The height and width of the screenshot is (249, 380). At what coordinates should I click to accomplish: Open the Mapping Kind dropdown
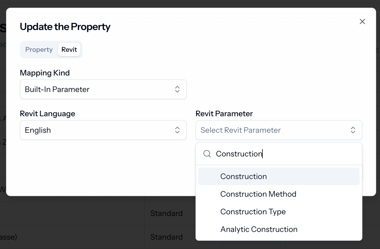click(103, 89)
